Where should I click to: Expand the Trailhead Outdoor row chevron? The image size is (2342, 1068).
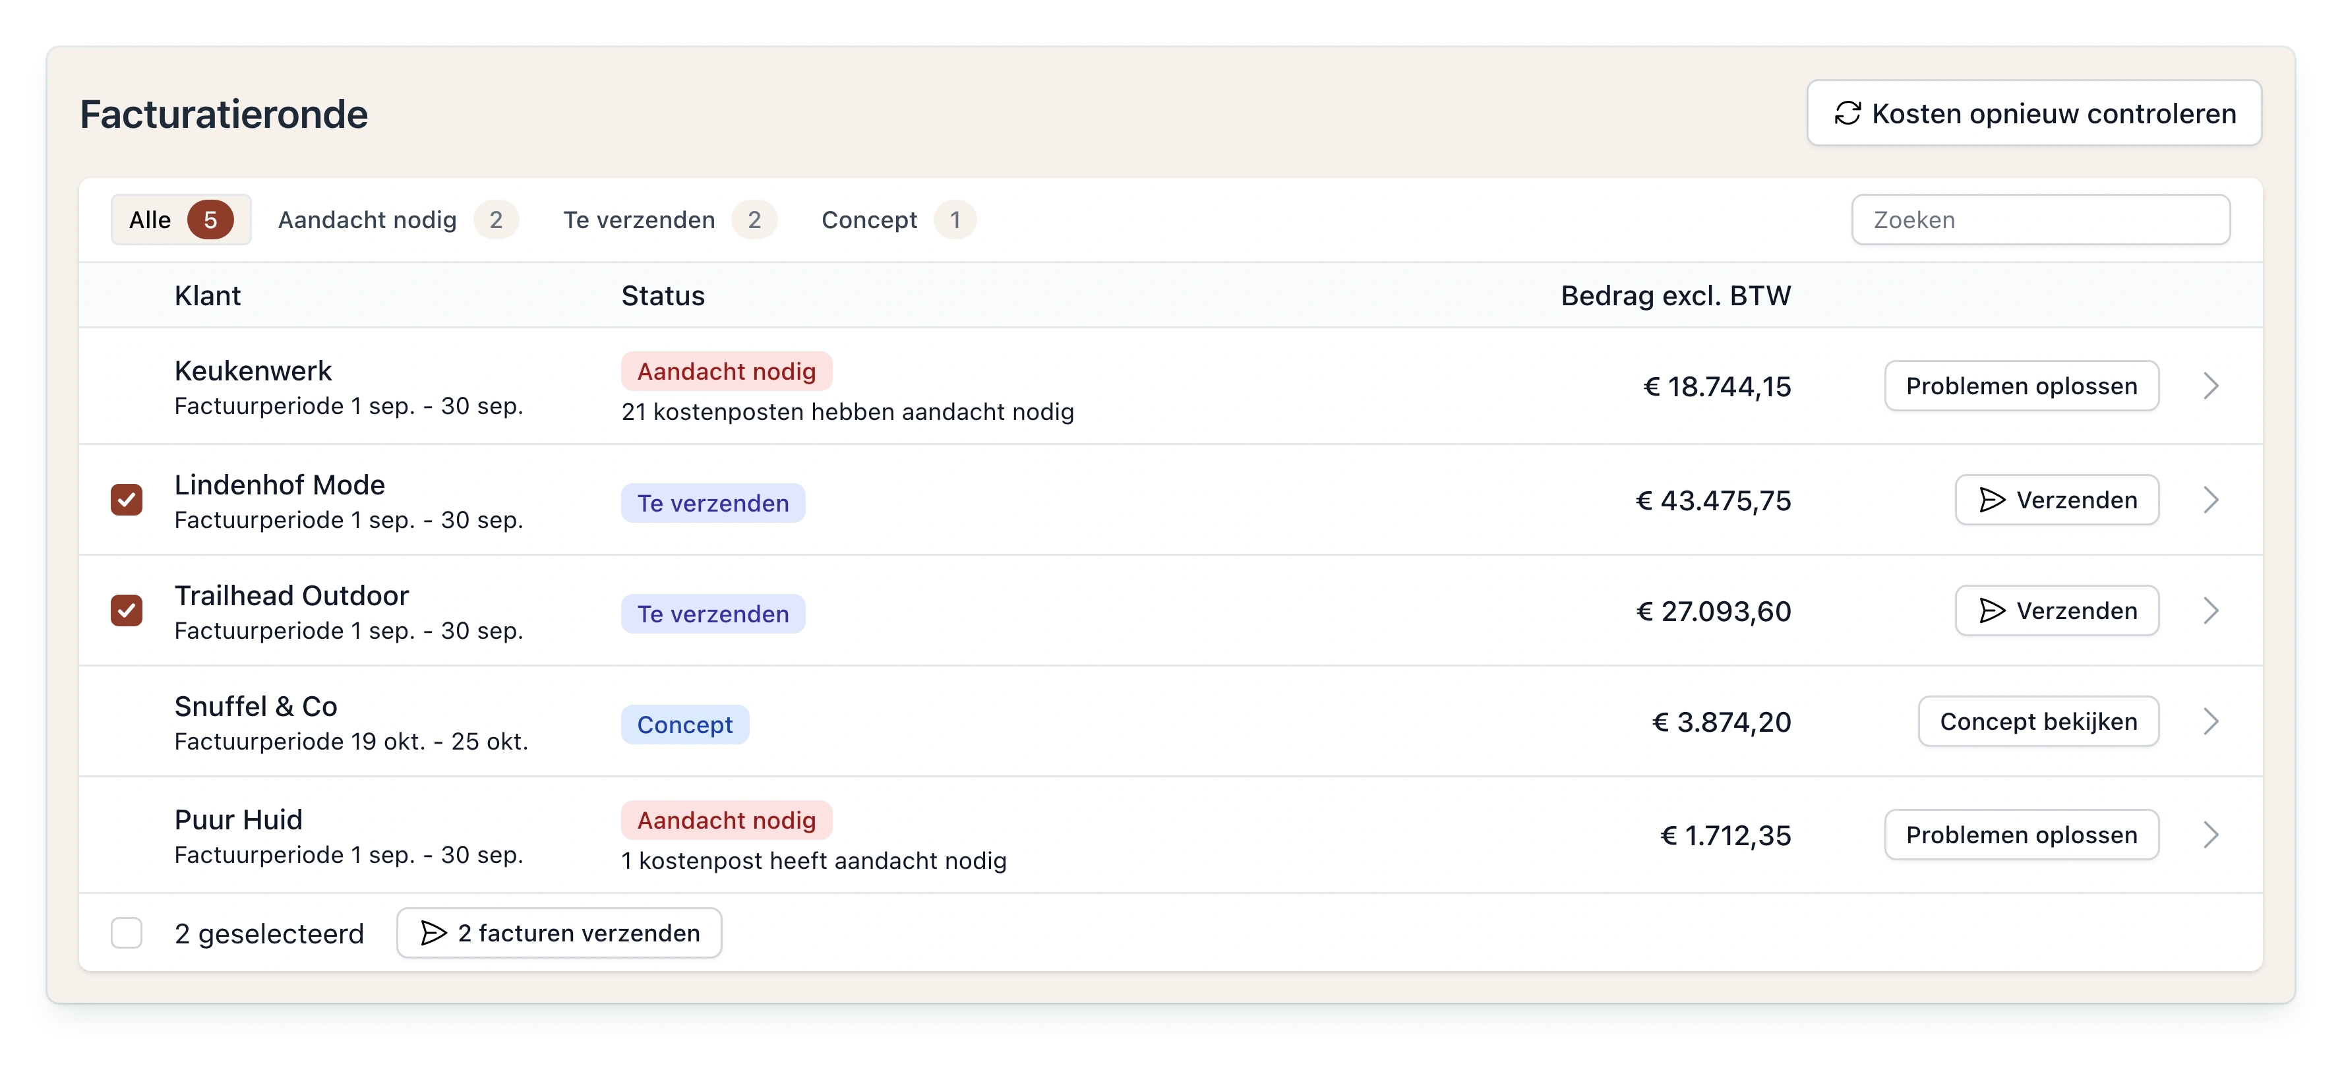coord(2211,611)
